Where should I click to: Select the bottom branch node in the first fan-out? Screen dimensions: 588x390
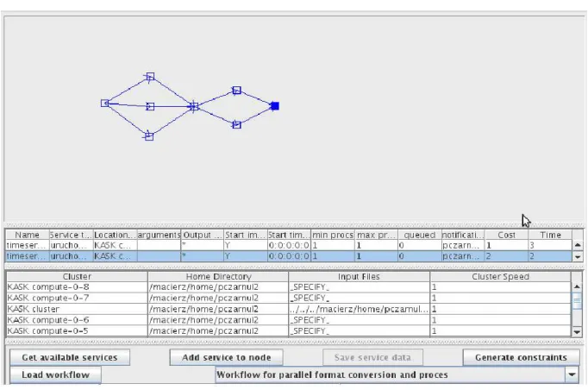(149, 136)
